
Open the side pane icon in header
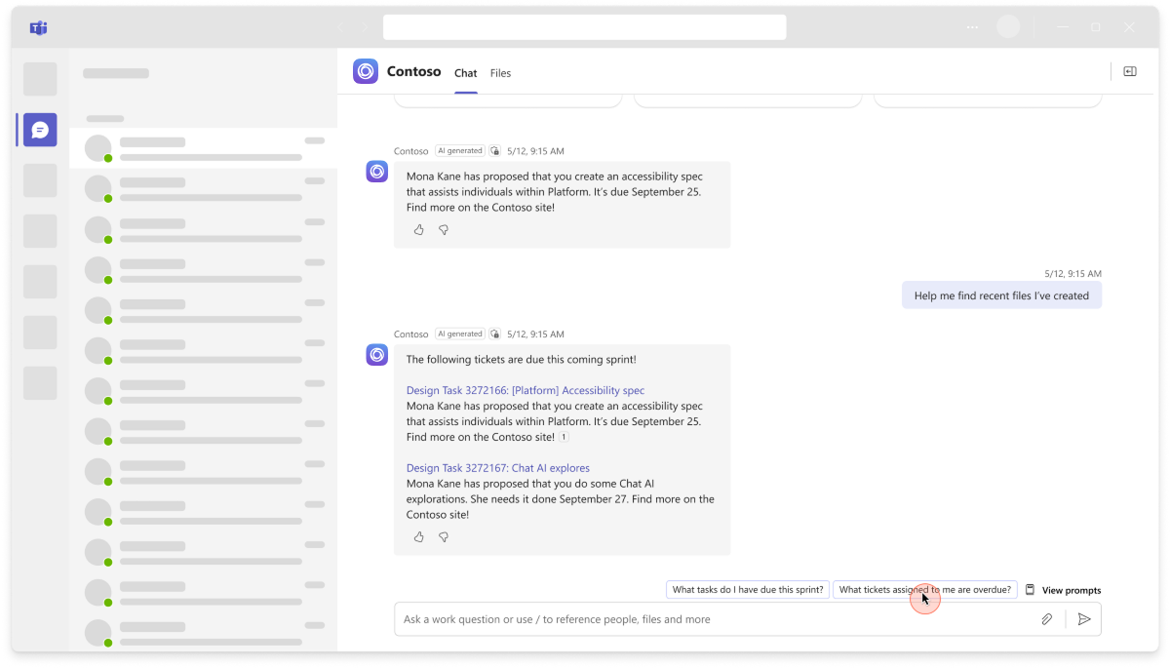click(x=1130, y=71)
